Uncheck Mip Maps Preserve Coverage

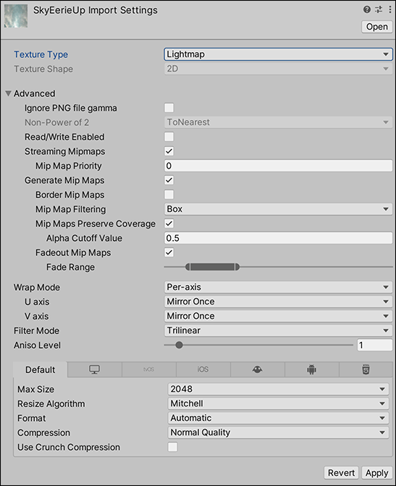(x=169, y=223)
